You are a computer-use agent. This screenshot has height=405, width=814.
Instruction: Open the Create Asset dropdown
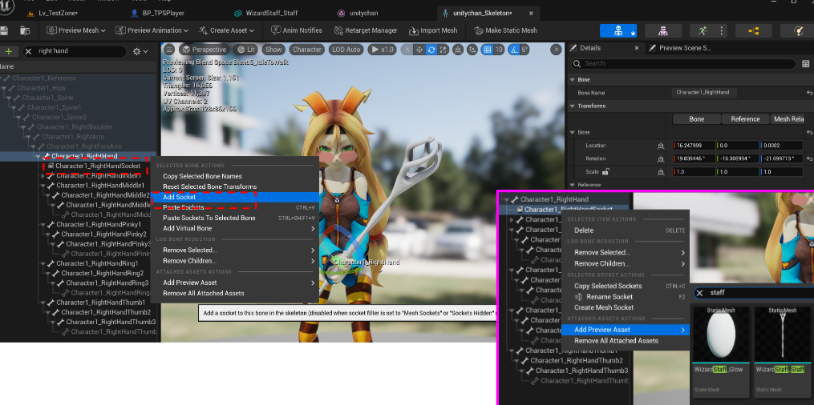click(226, 30)
